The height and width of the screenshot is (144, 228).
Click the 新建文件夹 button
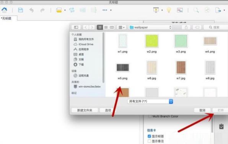pyautogui.click(x=85, y=110)
